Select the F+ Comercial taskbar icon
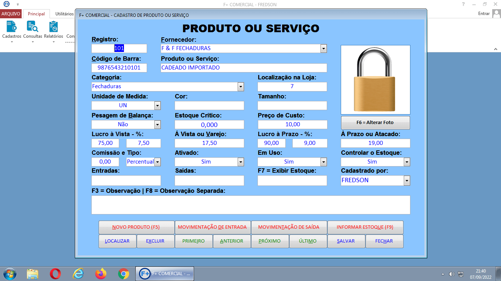The image size is (501, 281). [164, 273]
